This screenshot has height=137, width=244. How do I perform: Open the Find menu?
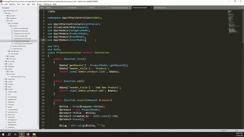[19, 4]
